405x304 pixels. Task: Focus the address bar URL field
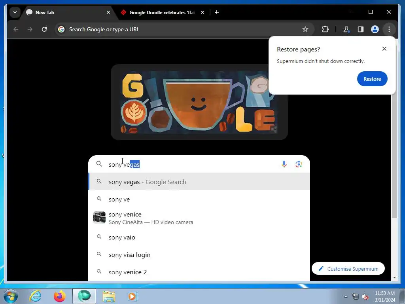tap(184, 29)
